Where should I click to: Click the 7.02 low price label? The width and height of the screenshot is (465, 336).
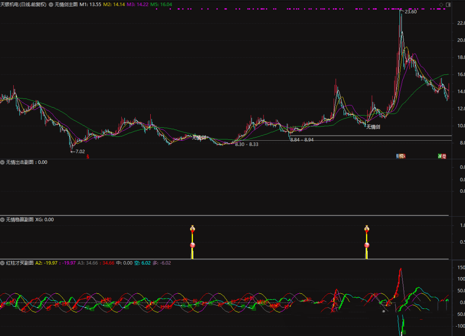[80, 151]
